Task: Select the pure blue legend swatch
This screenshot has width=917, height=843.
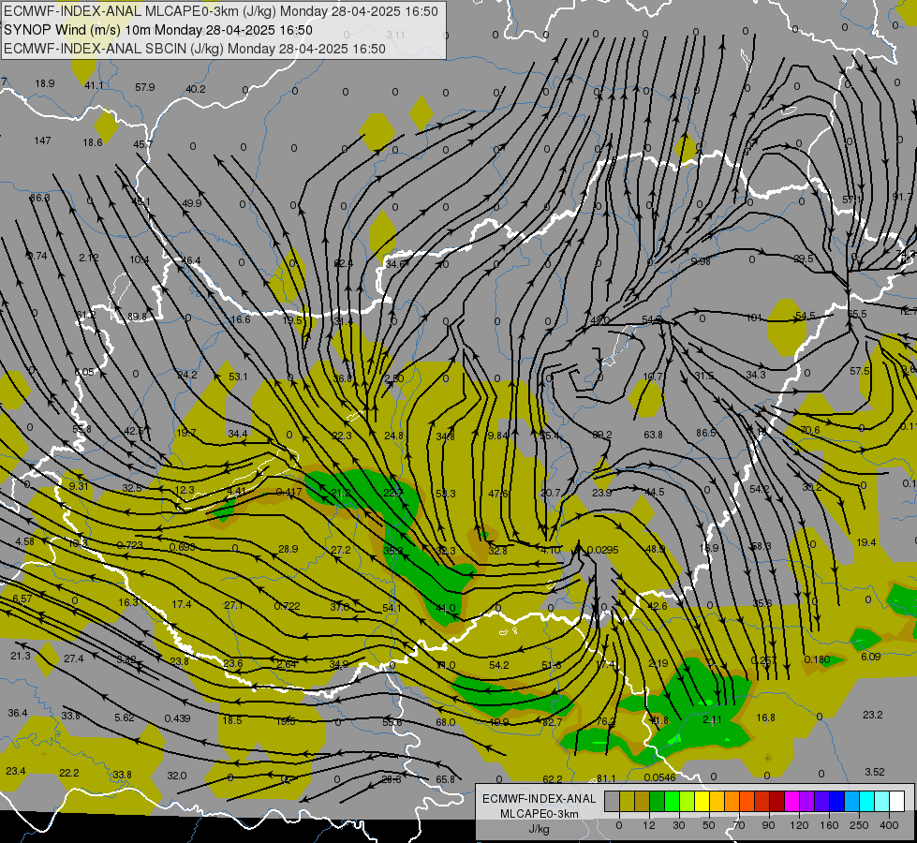Action: (836, 801)
